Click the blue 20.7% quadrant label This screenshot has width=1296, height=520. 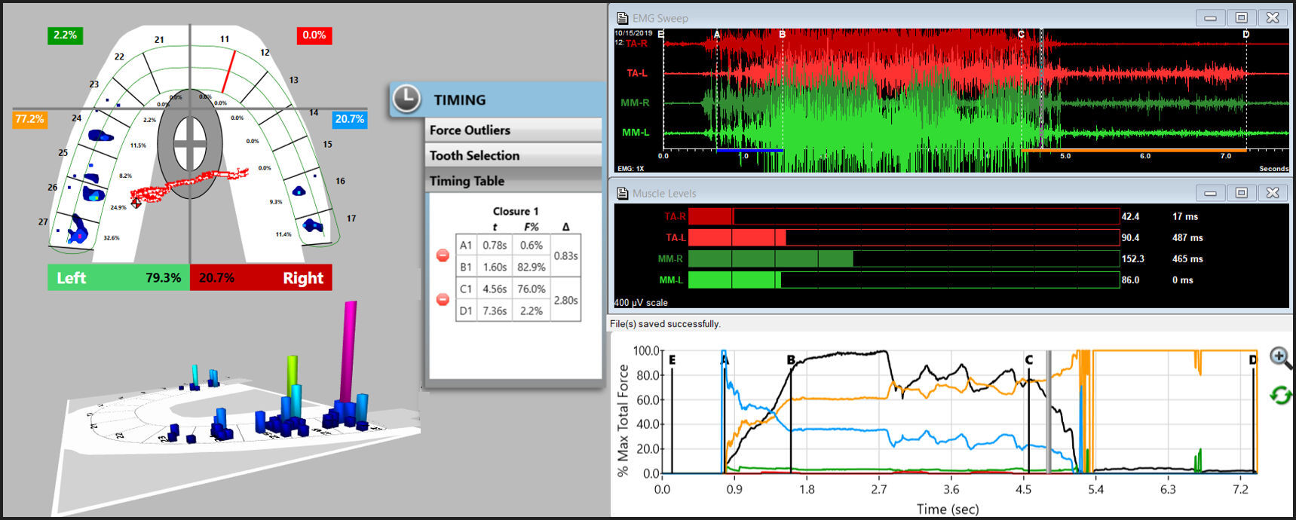tap(350, 119)
